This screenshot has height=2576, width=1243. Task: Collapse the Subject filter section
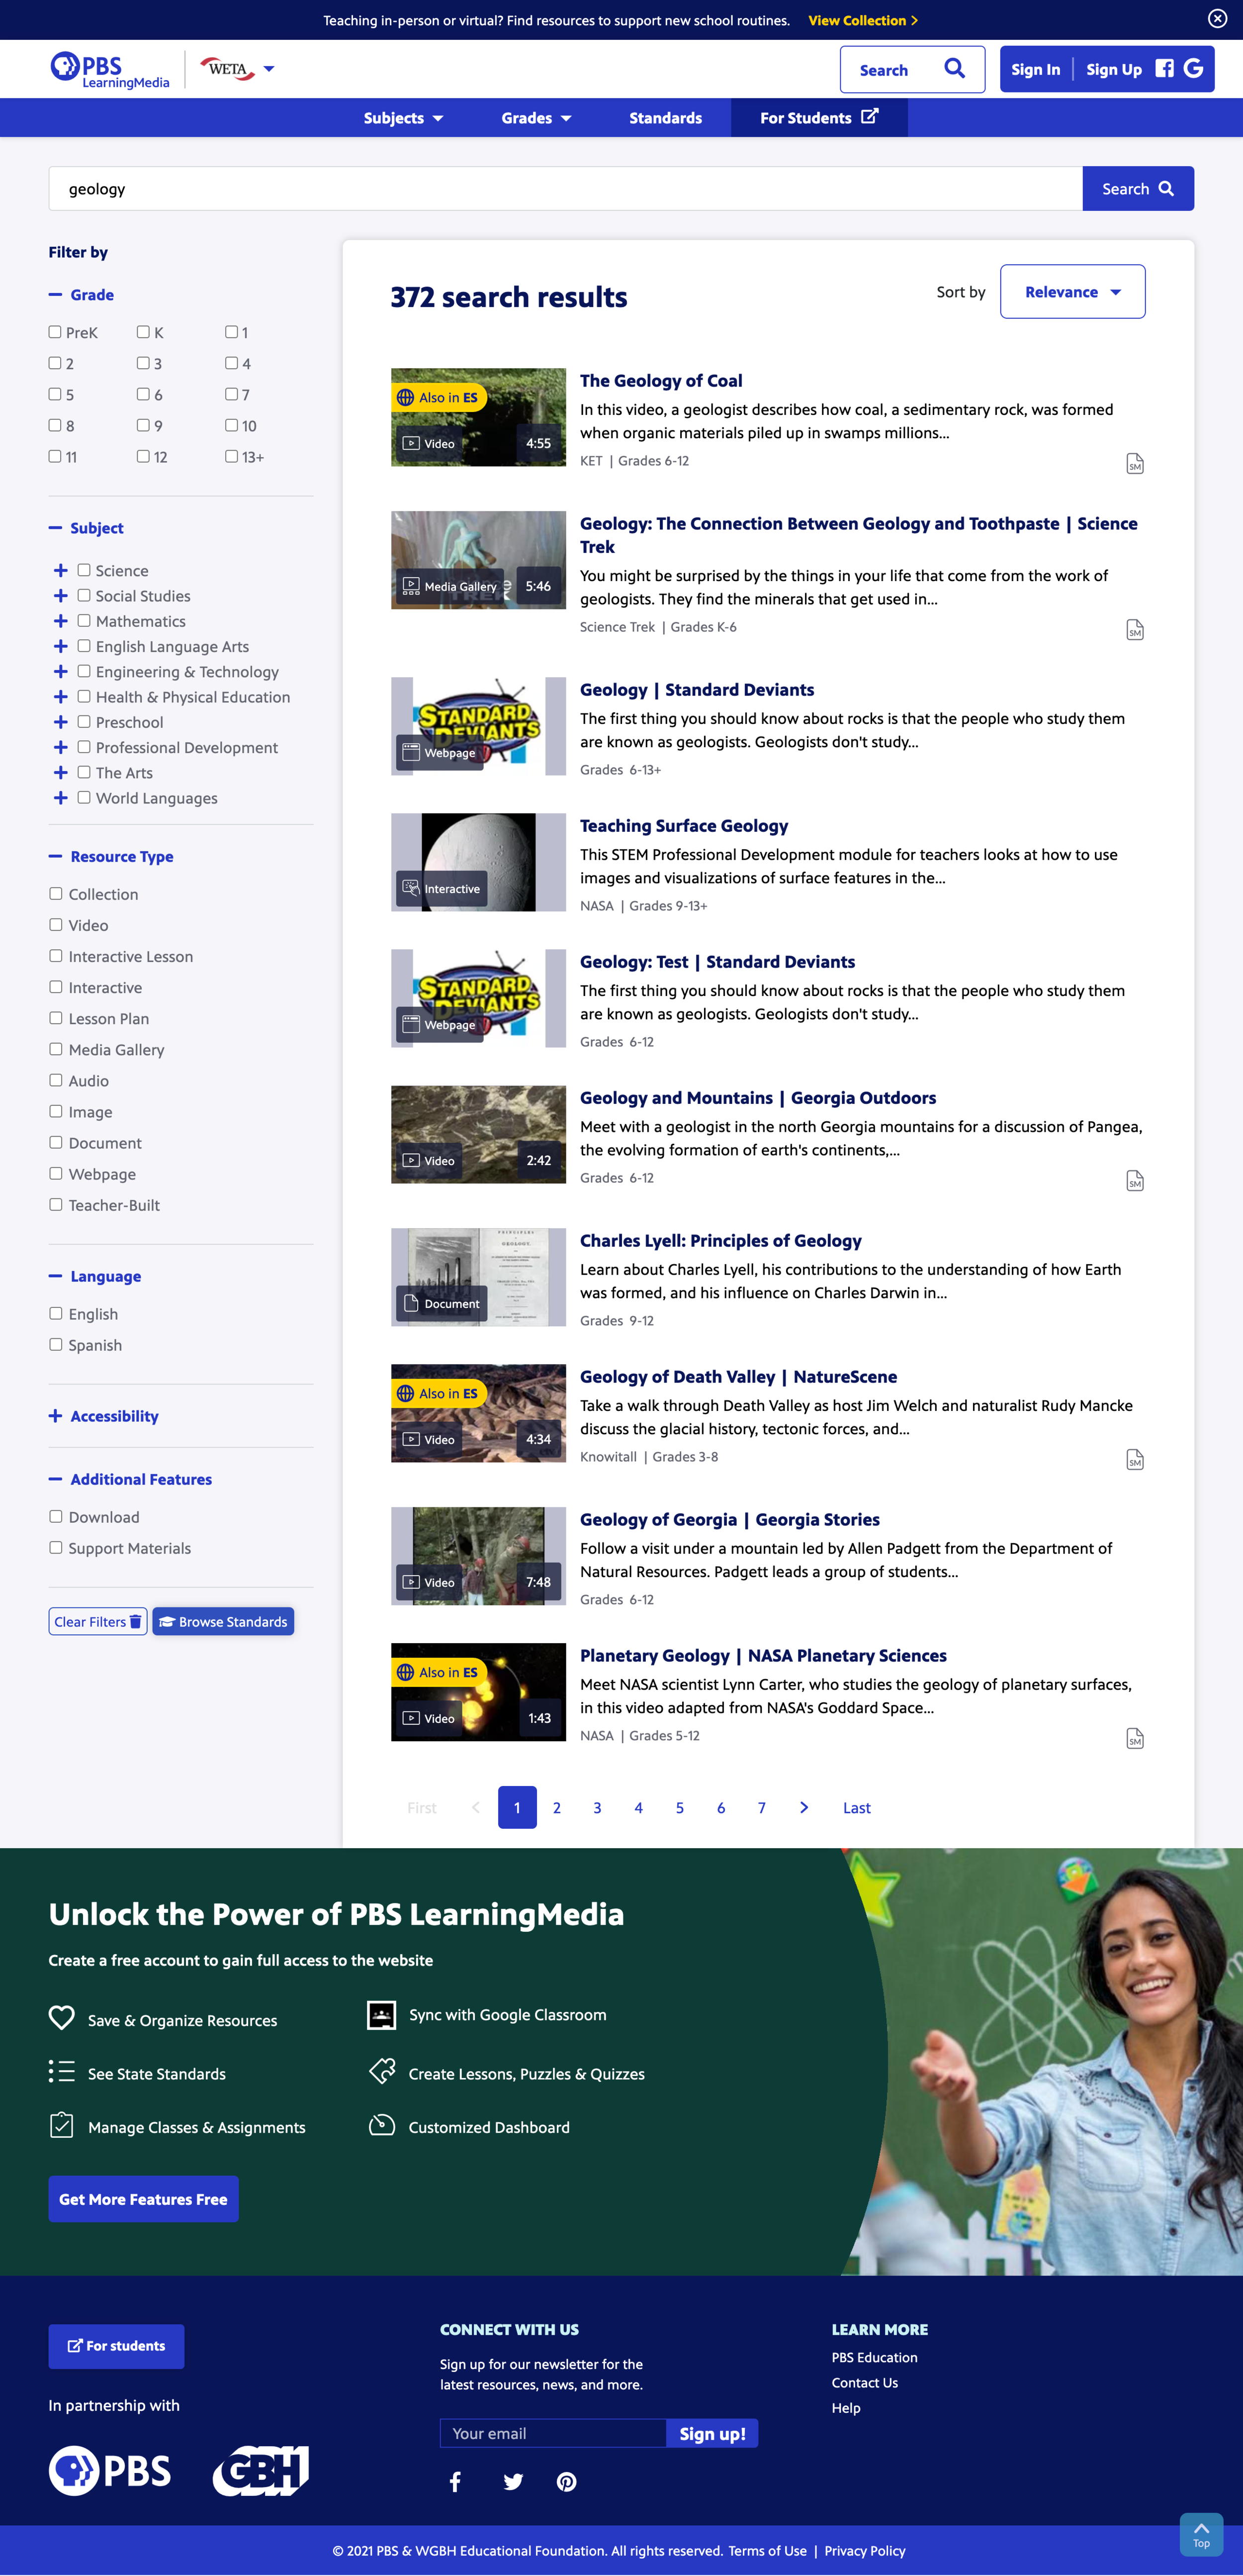[86, 528]
